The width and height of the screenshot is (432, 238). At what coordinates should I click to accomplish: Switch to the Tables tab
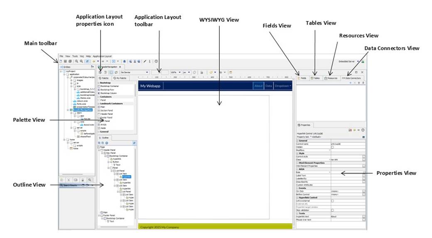click(x=315, y=78)
